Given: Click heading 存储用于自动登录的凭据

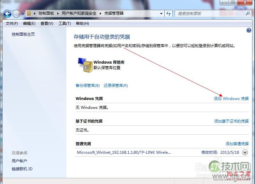Looking at the screenshot, I should pyautogui.click(x=102, y=37).
